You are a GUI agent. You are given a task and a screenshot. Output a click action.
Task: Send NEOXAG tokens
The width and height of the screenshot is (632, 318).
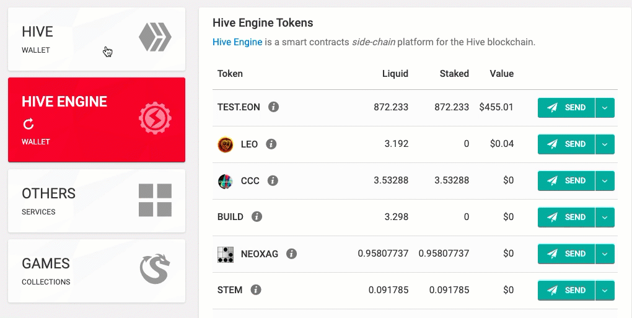566,254
